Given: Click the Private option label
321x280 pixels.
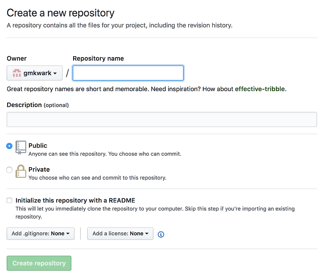Looking at the screenshot, I should point(39,169).
